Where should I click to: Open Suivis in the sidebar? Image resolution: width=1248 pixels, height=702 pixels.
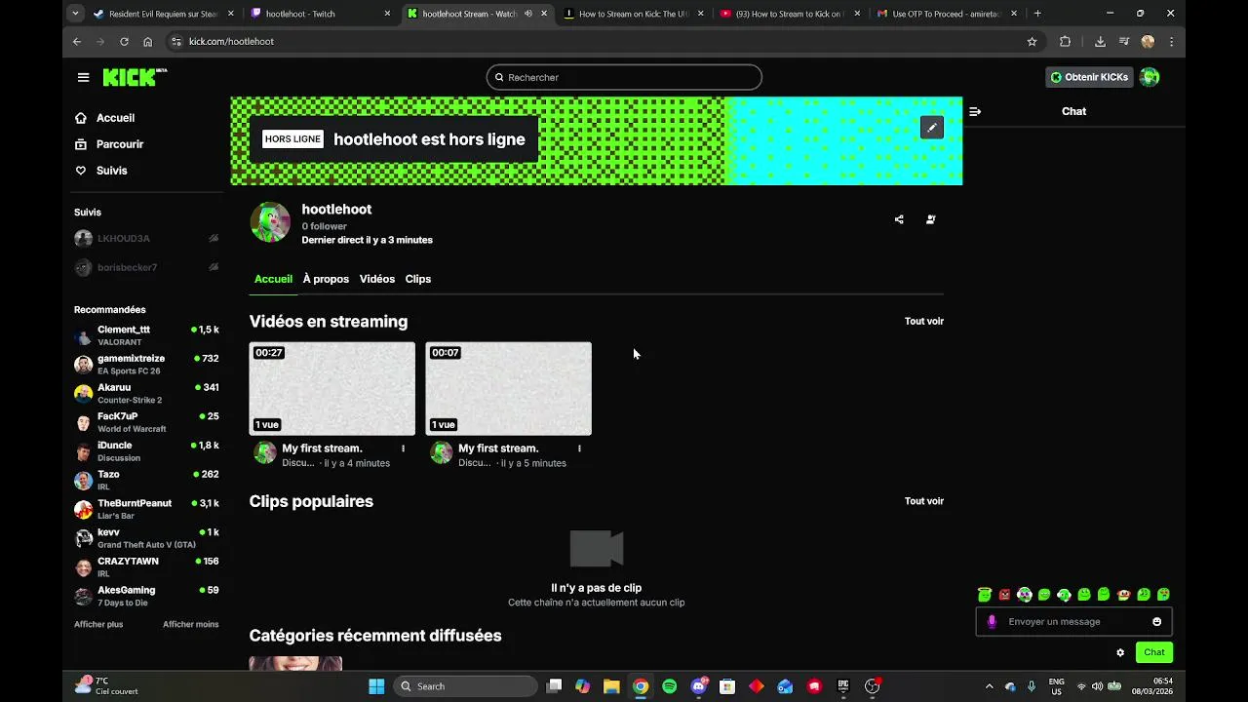click(x=101, y=171)
